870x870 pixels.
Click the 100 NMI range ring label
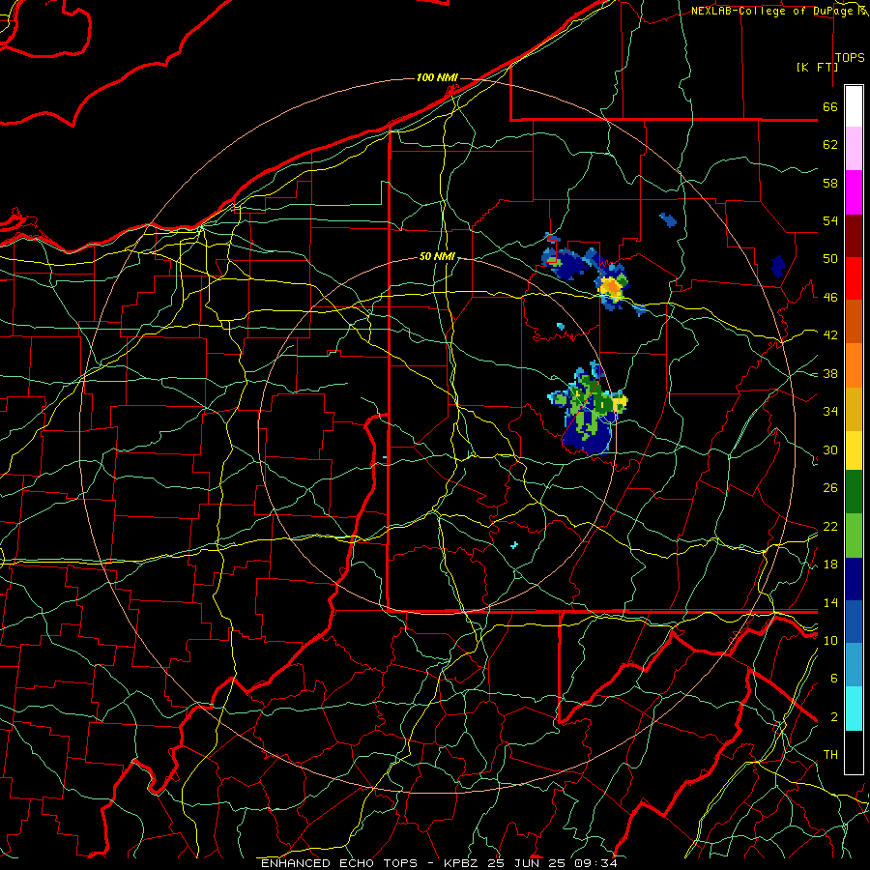(437, 77)
